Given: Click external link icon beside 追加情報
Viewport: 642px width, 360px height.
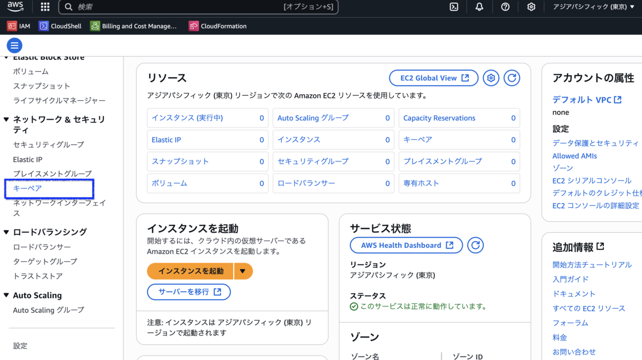Looking at the screenshot, I should pyautogui.click(x=600, y=247).
